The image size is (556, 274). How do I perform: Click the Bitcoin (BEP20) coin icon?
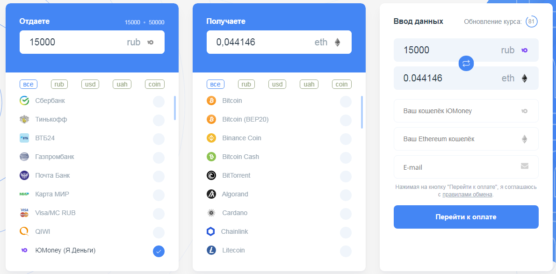[211, 119]
